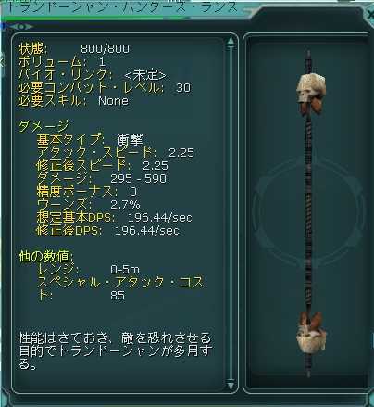Viewport: 374px width, 407px height.
Task: Click the scroll up arrow of description panel
Action: (x=231, y=41)
